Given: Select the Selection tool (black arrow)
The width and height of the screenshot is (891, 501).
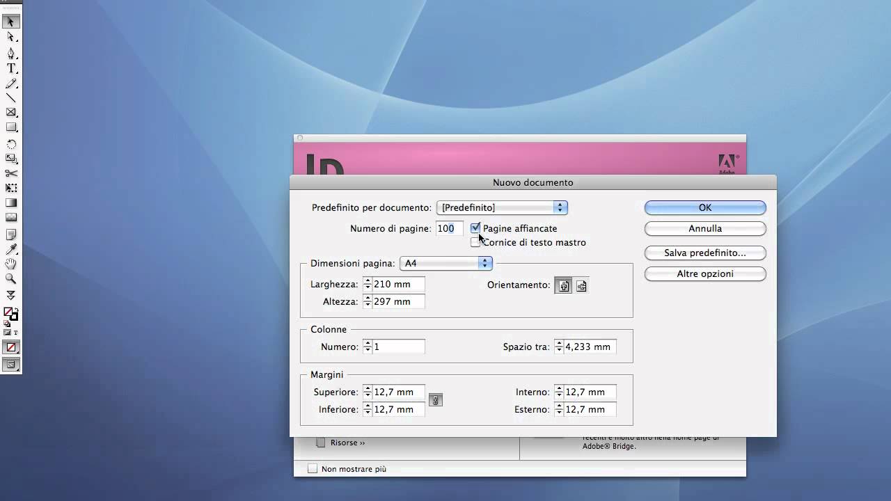Looking at the screenshot, I should coord(11,22).
